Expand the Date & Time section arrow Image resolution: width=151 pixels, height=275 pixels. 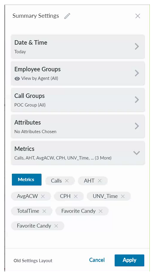tap(137, 47)
